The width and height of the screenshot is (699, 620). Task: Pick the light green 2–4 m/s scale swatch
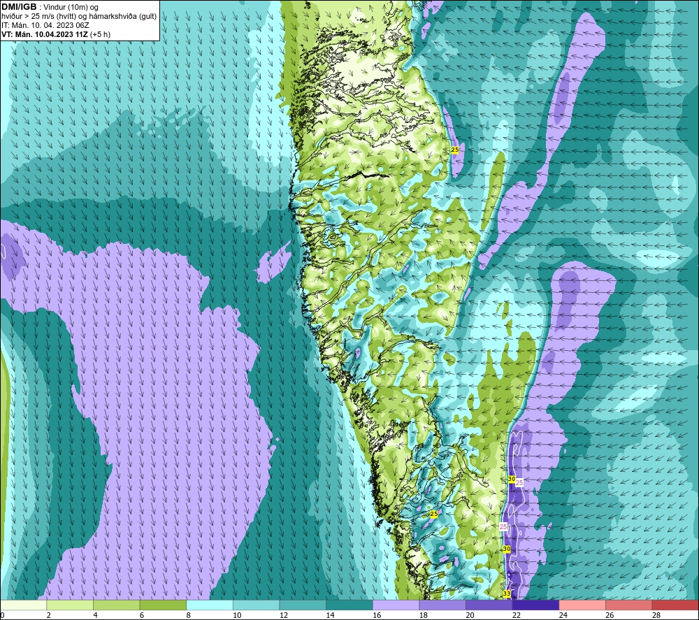[69, 605]
